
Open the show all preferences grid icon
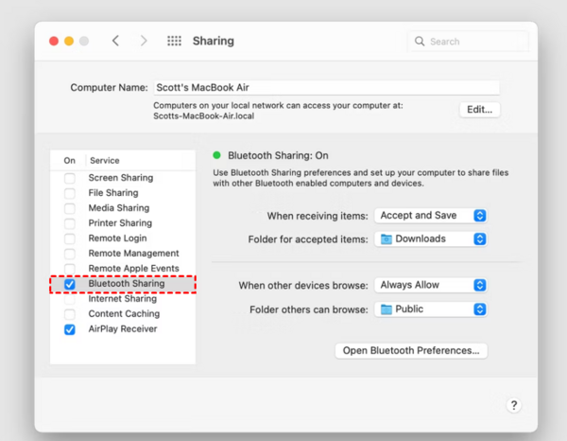174,41
